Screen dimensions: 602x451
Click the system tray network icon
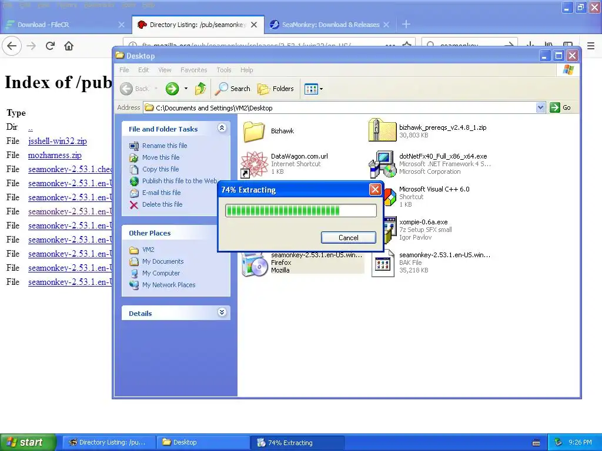pyautogui.click(x=558, y=442)
